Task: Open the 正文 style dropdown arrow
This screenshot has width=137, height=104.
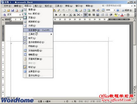Action: tap(20, 15)
